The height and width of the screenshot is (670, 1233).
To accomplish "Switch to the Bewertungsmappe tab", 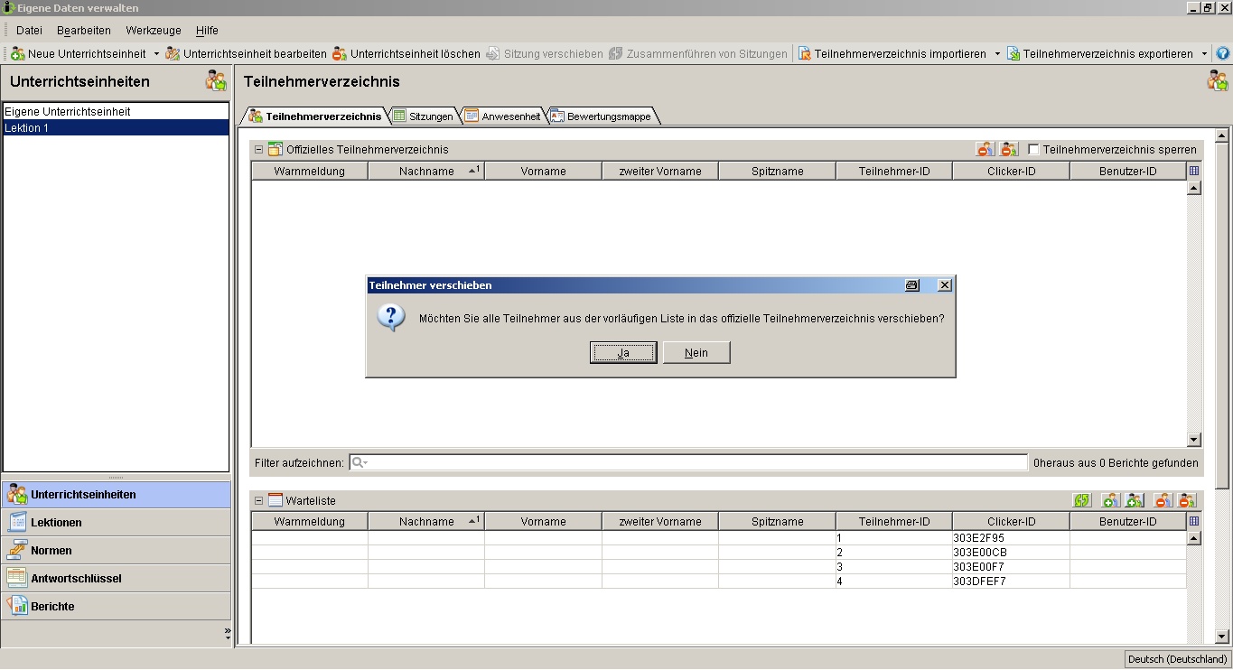I will tap(601, 116).
